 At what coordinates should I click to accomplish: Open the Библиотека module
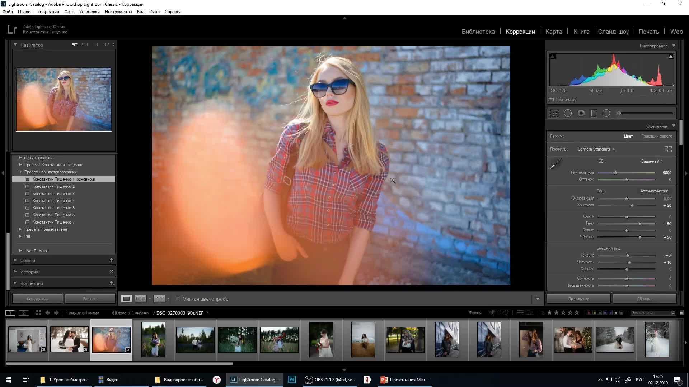click(x=478, y=32)
